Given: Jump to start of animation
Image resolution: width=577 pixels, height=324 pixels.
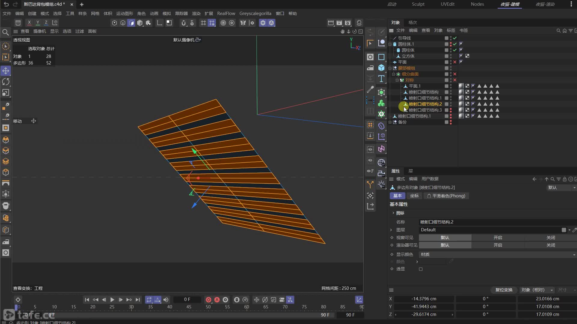Looking at the screenshot, I should click(x=87, y=300).
